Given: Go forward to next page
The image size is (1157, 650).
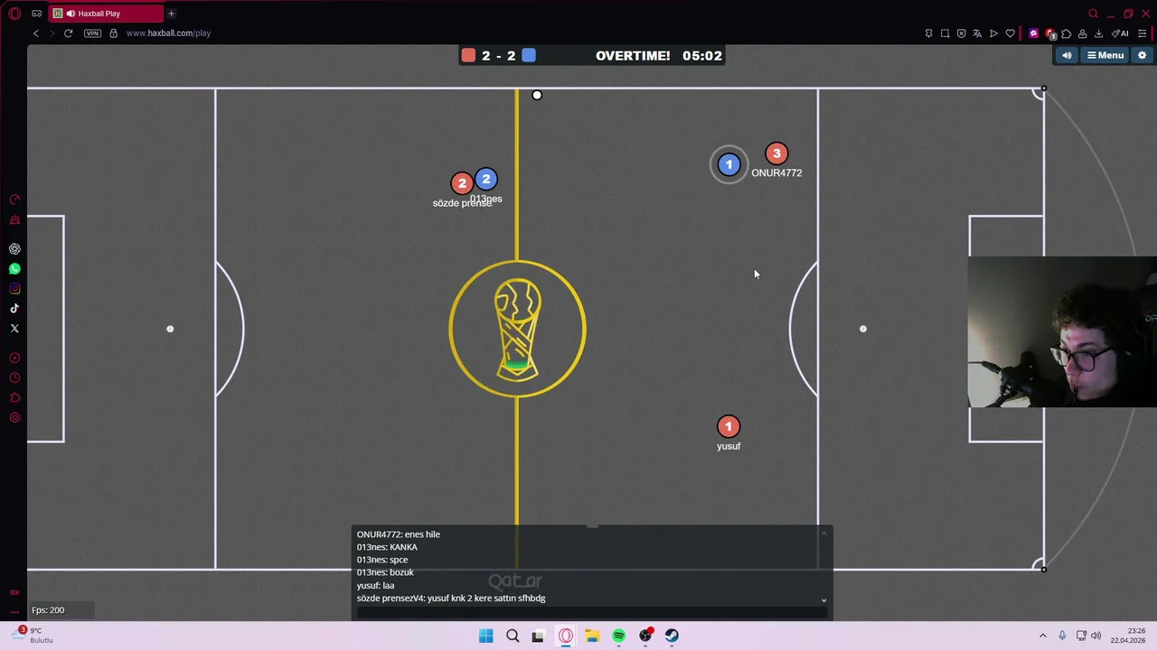Looking at the screenshot, I should pos(52,33).
